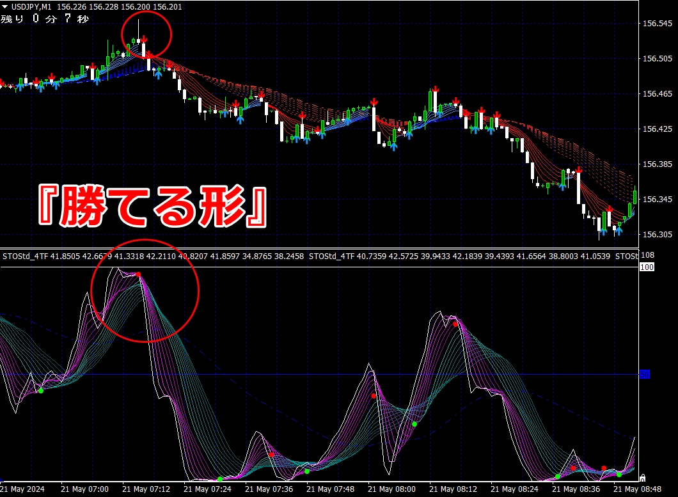Click the 21 May 2024 date label
This screenshot has height=497, width=678.
[23, 489]
